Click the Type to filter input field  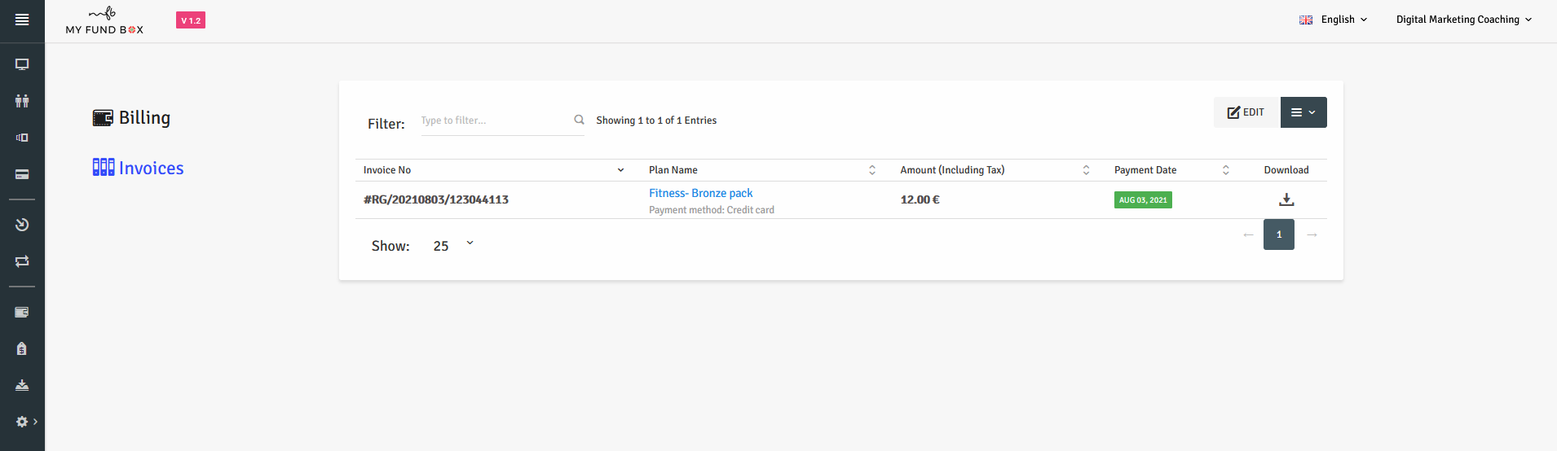pos(494,120)
